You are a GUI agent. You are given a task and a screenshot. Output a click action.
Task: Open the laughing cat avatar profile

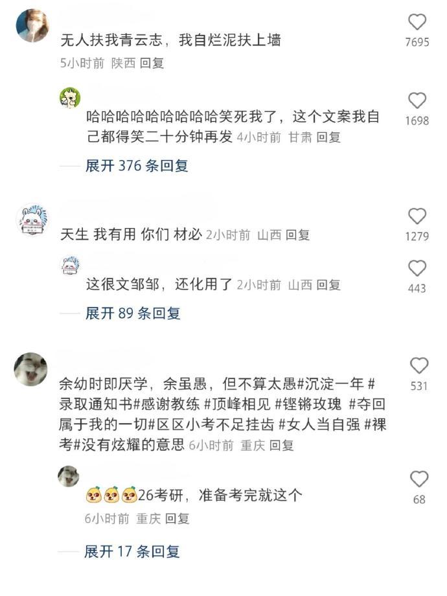31,369
